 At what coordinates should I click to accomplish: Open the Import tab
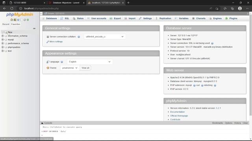[x=130, y=18]
